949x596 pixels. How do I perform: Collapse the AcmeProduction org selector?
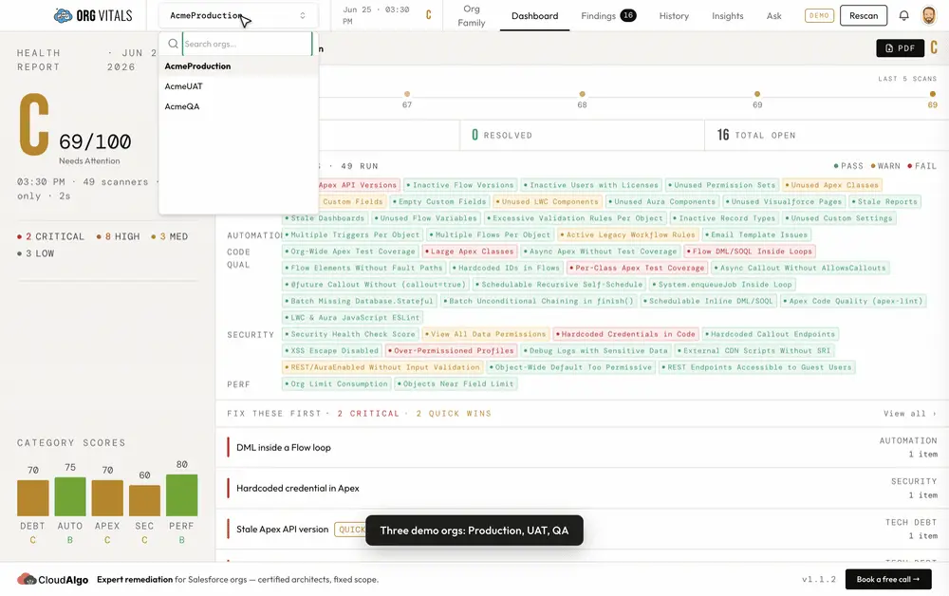[x=238, y=16]
